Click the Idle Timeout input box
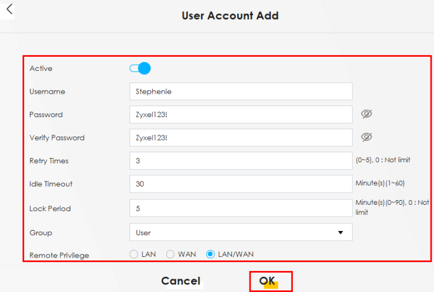 tap(240, 184)
